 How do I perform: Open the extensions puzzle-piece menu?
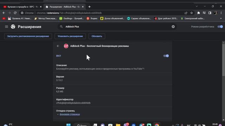199,13
